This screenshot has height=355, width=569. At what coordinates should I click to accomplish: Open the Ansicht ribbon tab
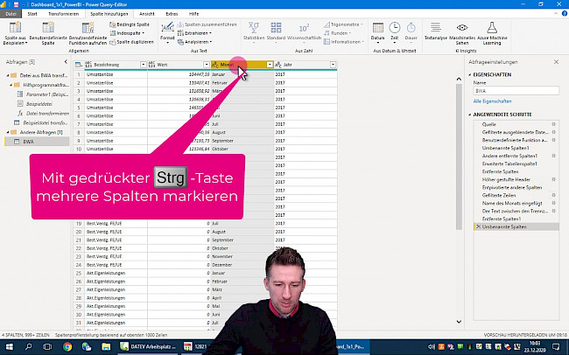[x=147, y=14]
